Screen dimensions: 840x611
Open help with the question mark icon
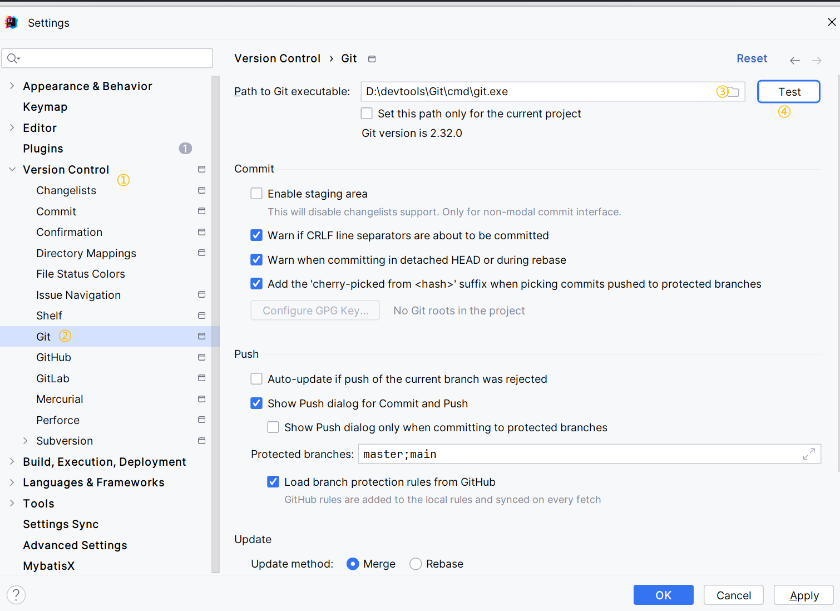point(16,595)
